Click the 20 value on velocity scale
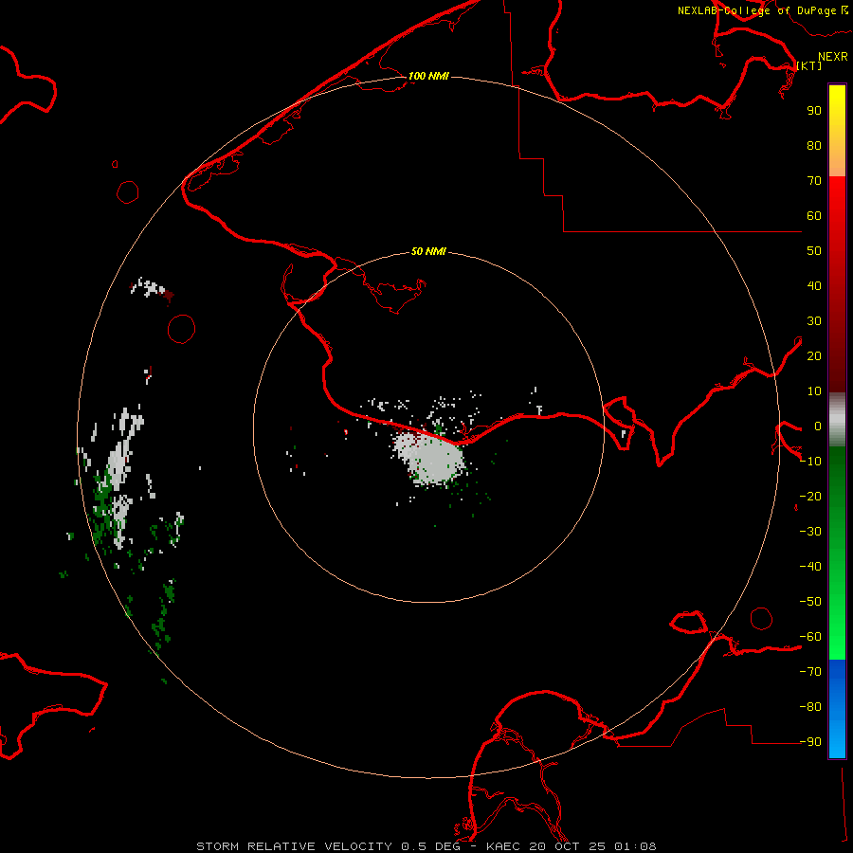Viewport: 853px width, 853px height. coord(814,355)
